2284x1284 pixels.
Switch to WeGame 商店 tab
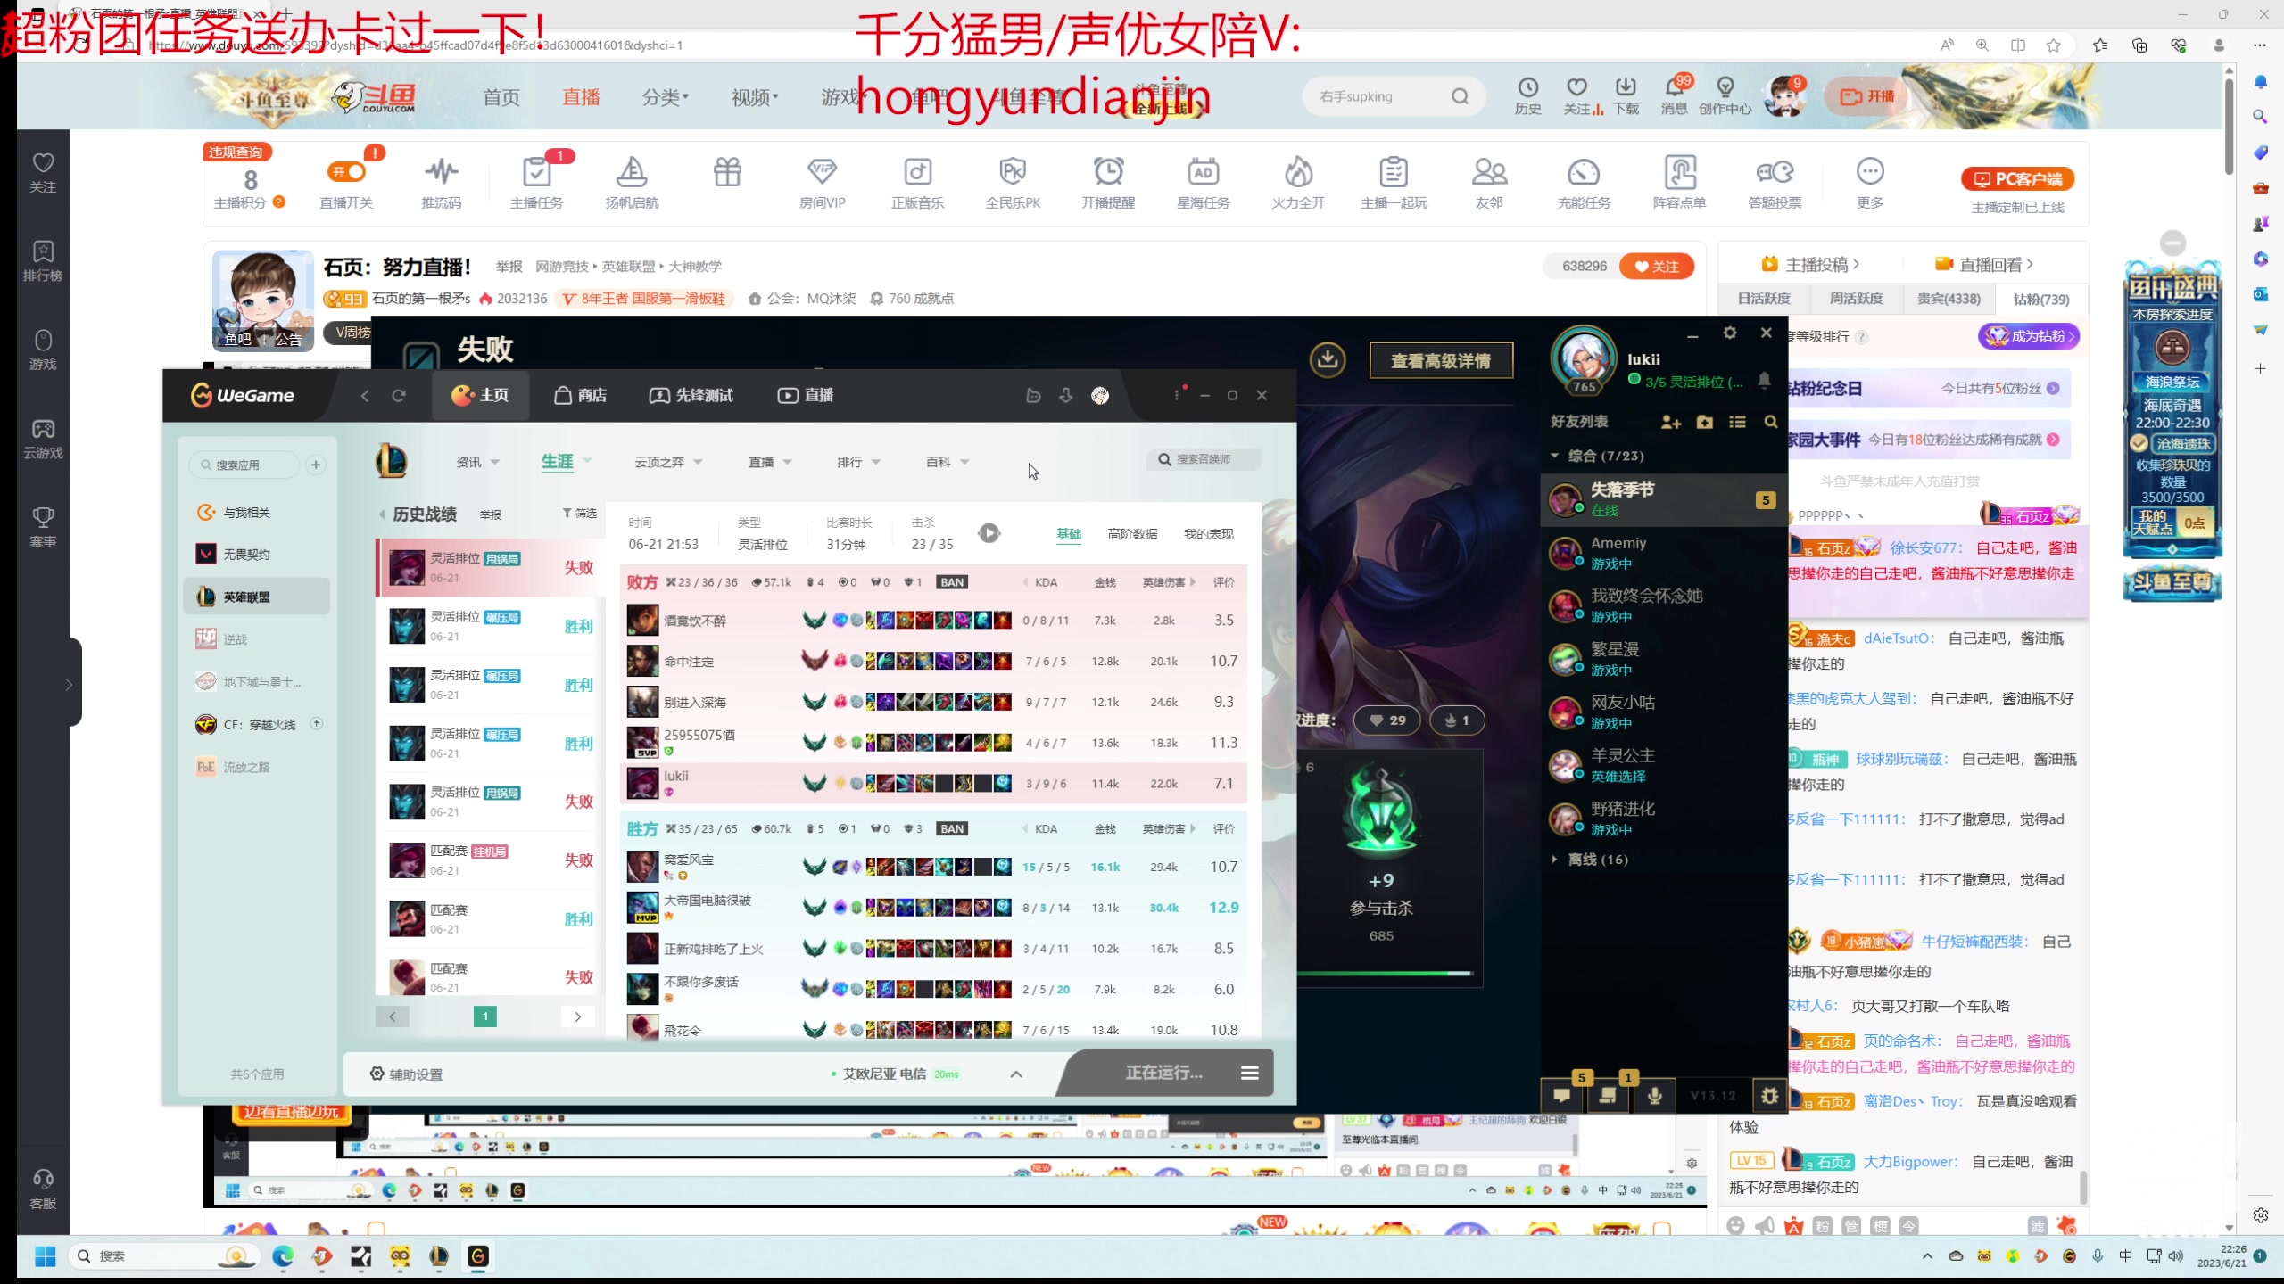(580, 395)
